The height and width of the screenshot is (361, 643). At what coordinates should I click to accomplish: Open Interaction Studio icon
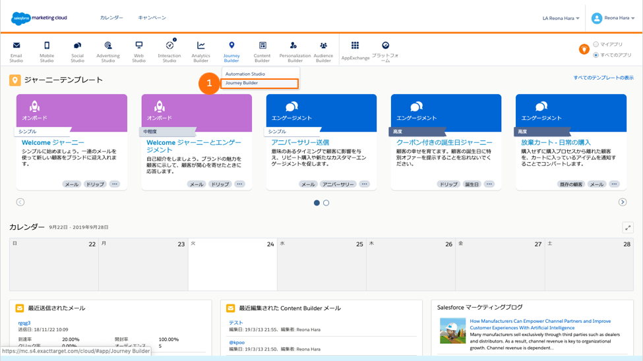pyautogui.click(x=169, y=45)
